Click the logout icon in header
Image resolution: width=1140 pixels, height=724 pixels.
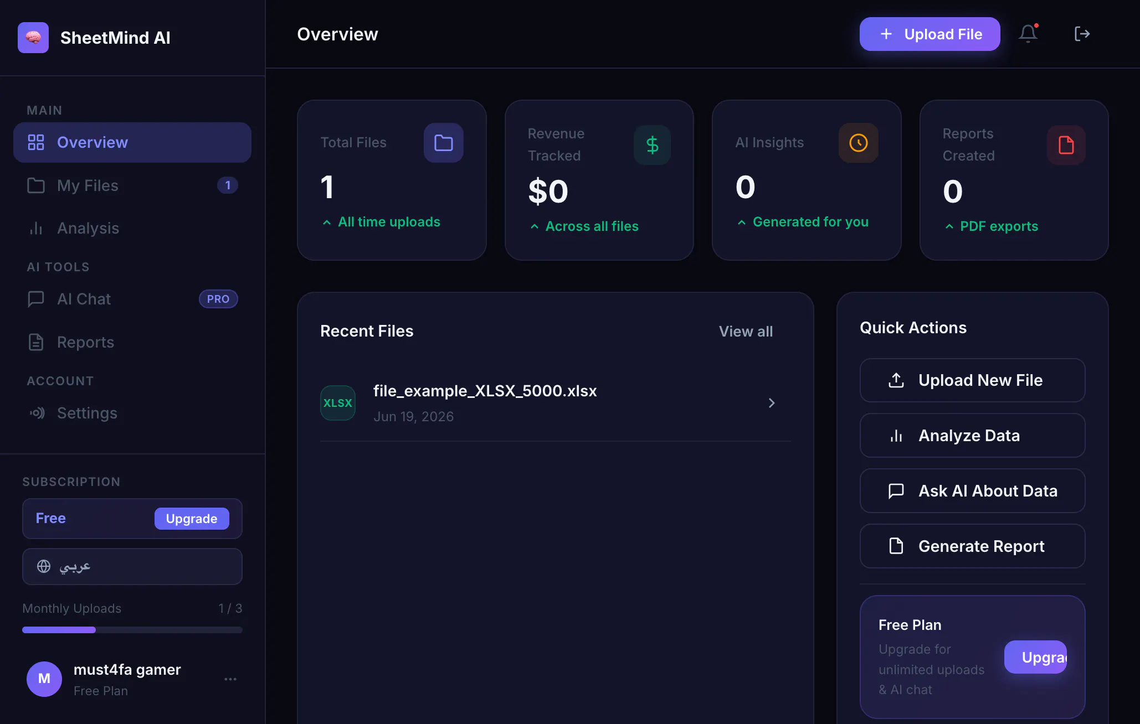(x=1082, y=34)
